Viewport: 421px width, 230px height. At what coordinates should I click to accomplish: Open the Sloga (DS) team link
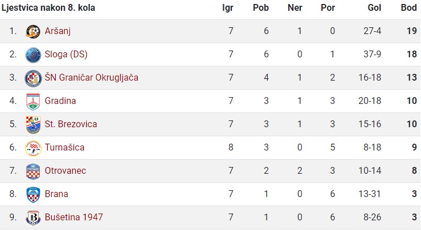(66, 55)
